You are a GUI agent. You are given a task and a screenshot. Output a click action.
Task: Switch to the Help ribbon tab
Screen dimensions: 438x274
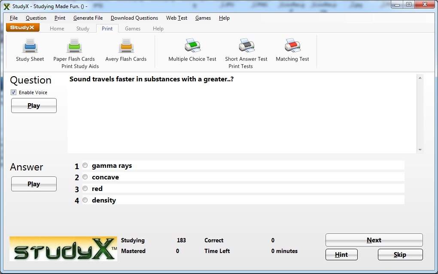[x=158, y=28]
